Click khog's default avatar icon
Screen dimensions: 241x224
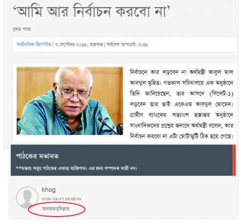click(27, 198)
